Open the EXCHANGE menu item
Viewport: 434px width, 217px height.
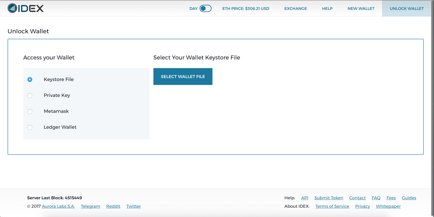click(296, 9)
